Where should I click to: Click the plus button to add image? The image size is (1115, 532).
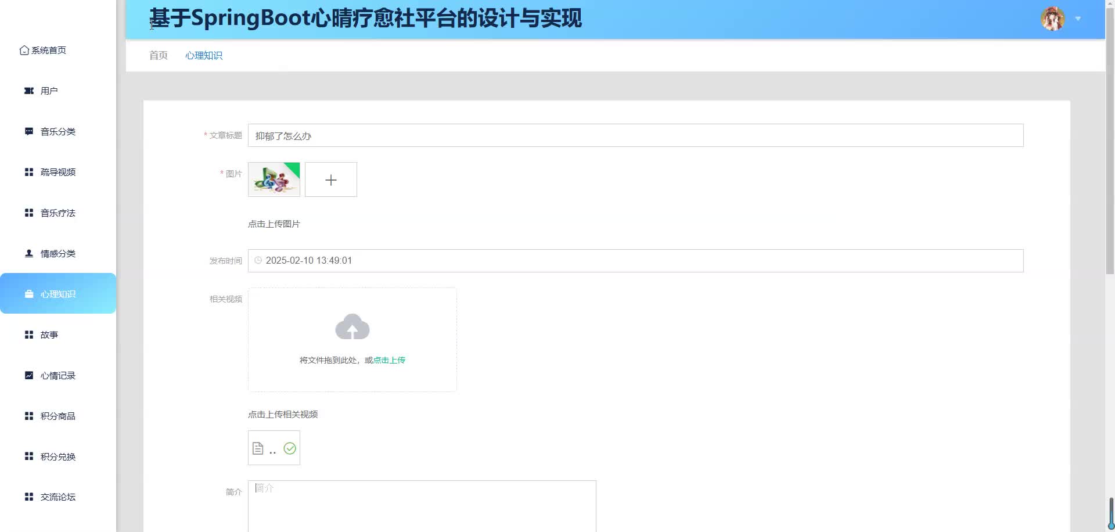pos(330,179)
